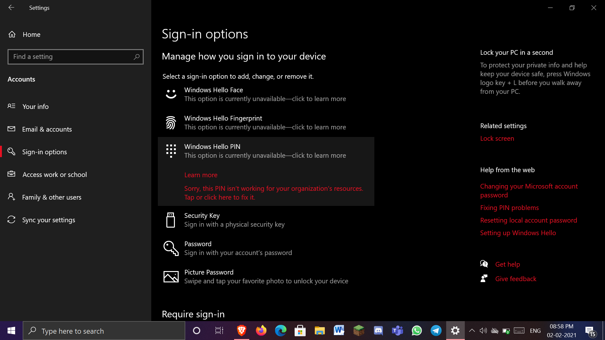Click the taskbar clock and date
Image resolution: width=605 pixels, height=340 pixels.
[562, 331]
